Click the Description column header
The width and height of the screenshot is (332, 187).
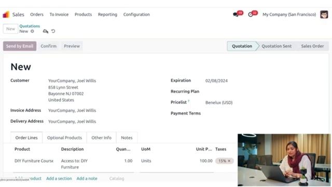(x=73, y=149)
